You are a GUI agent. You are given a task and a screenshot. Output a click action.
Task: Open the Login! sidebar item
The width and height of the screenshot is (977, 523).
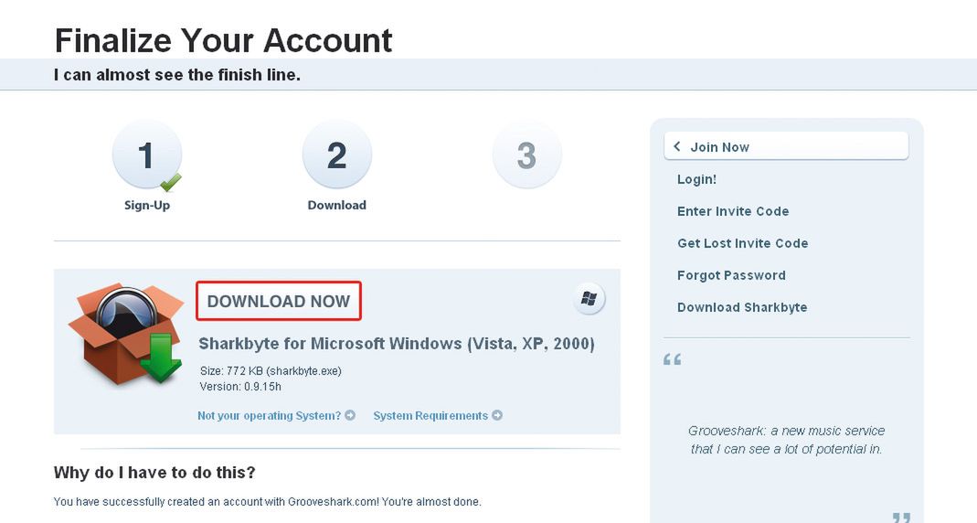pyautogui.click(x=696, y=179)
